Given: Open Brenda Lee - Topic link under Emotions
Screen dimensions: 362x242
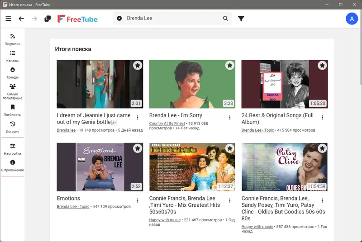Looking at the screenshot, I should pos(73,206).
